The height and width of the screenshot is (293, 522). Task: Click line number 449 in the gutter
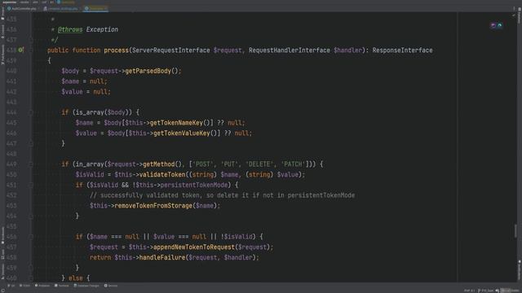[x=11, y=164]
